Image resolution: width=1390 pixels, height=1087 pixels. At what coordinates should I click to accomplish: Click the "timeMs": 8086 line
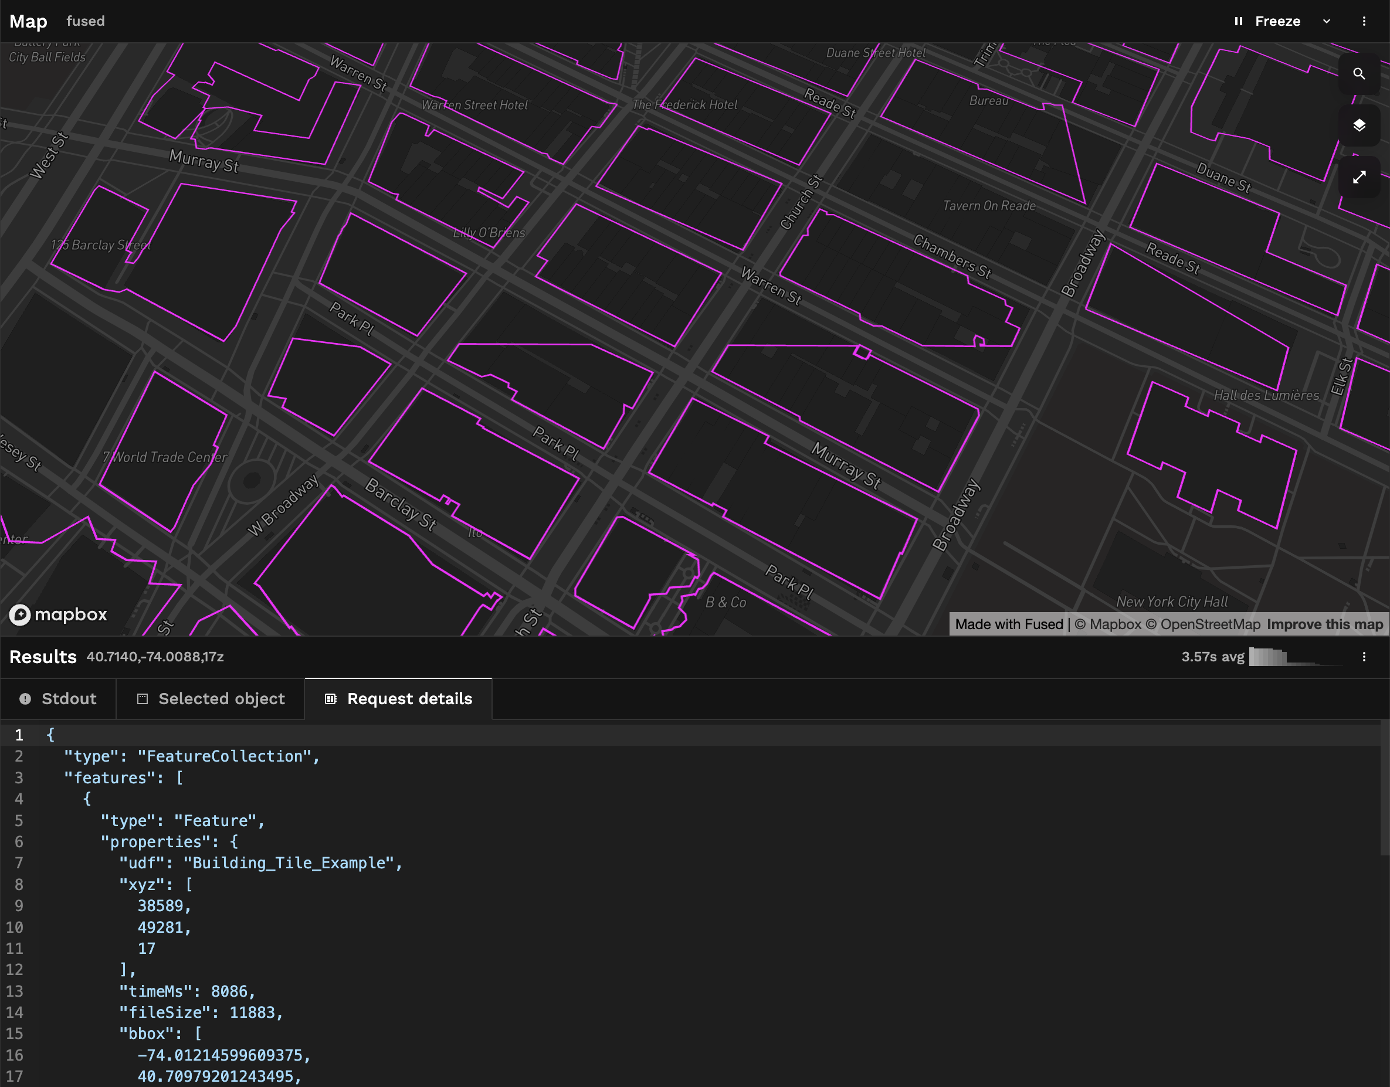tap(187, 991)
